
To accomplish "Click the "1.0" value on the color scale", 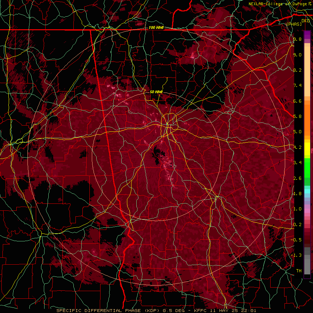I will pyautogui.click(x=297, y=209).
